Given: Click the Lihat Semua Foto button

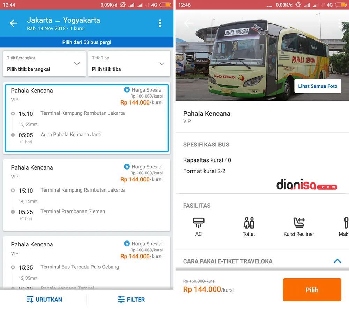Looking at the screenshot, I should (317, 86).
